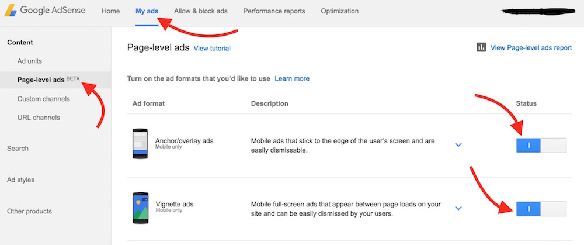Click the Google AdSense logo icon
The width and height of the screenshot is (584, 245).
(x=11, y=11)
